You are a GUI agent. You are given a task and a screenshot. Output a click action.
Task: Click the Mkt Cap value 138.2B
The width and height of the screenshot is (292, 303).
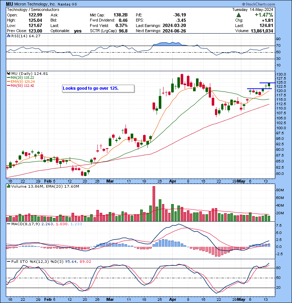pos(120,15)
